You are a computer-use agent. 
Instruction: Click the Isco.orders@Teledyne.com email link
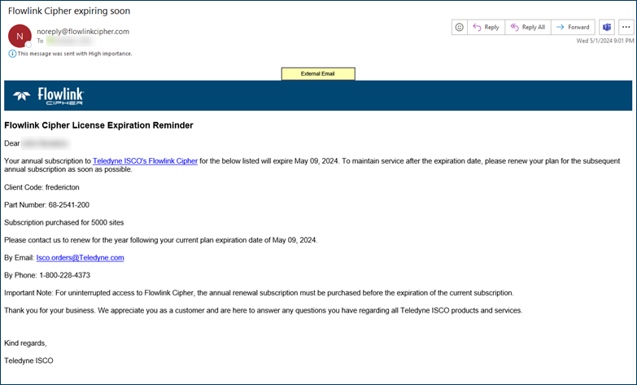point(80,257)
